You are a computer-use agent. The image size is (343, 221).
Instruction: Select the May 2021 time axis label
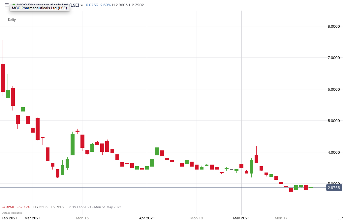coord(241,218)
